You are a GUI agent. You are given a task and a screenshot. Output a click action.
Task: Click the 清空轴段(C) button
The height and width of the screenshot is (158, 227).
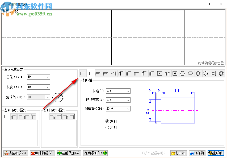[x=15, y=153]
